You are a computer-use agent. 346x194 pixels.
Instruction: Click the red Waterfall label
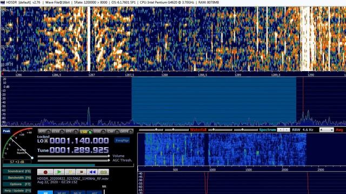click(x=198, y=130)
